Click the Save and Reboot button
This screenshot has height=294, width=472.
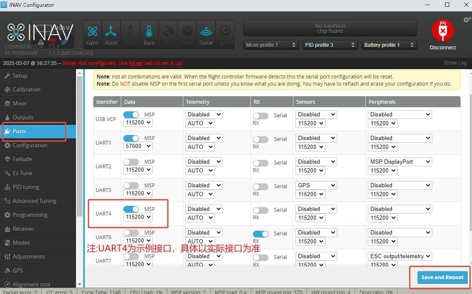click(442, 278)
